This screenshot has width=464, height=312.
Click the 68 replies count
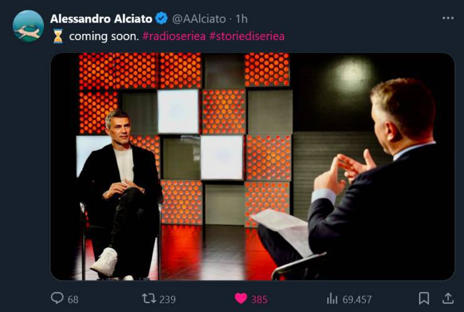point(73,299)
